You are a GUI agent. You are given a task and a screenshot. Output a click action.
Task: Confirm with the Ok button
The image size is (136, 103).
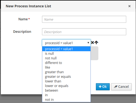[x=103, y=87]
